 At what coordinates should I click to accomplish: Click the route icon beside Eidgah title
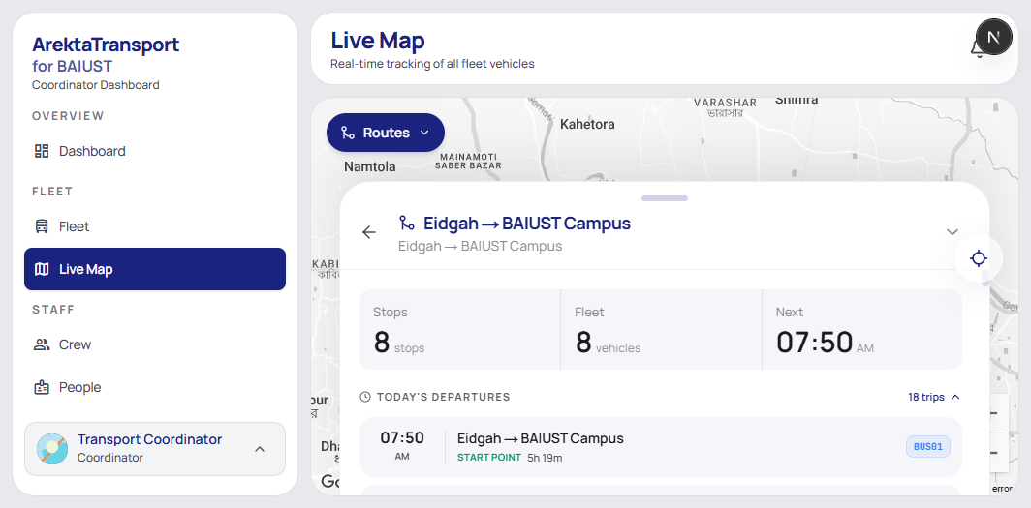[406, 224]
